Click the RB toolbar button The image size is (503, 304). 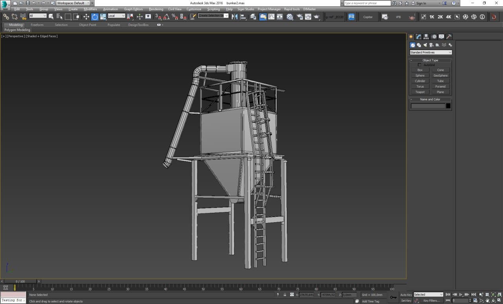pyautogui.click(x=351, y=17)
